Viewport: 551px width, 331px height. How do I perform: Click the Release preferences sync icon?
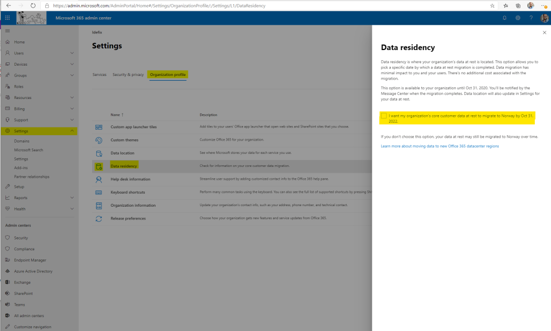tap(99, 219)
